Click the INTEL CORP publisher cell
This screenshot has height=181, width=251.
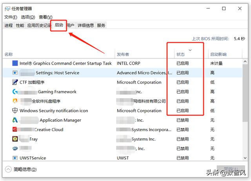tap(128, 63)
